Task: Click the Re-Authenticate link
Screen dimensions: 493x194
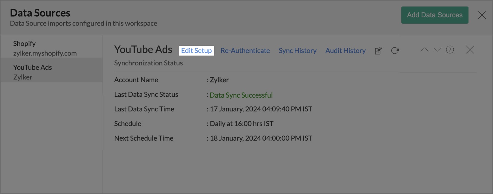Action: coord(245,51)
